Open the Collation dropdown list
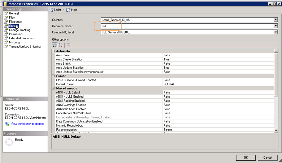Viewport: 282px width, 163px height. tap(276, 20)
